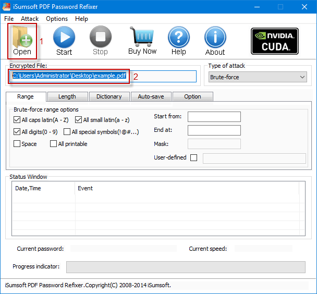Open the Buy Now shopping cart

point(142,41)
